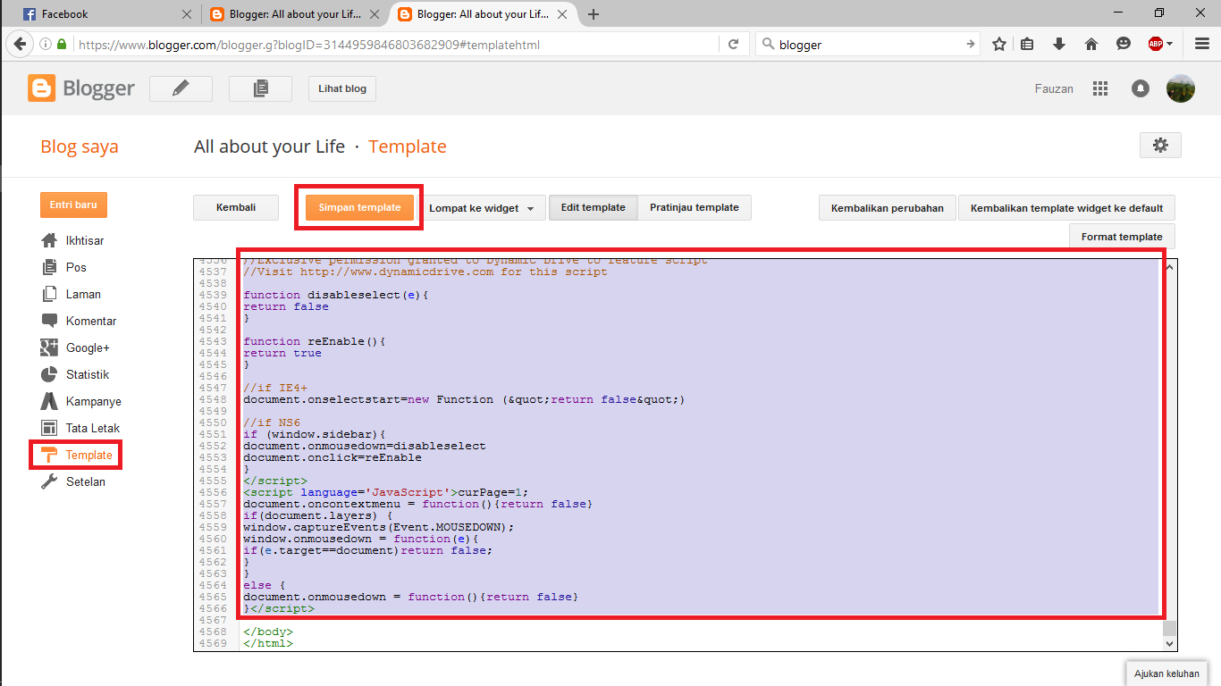Click the search box containing blogger
The width and height of the screenshot is (1221, 686).
click(x=867, y=44)
